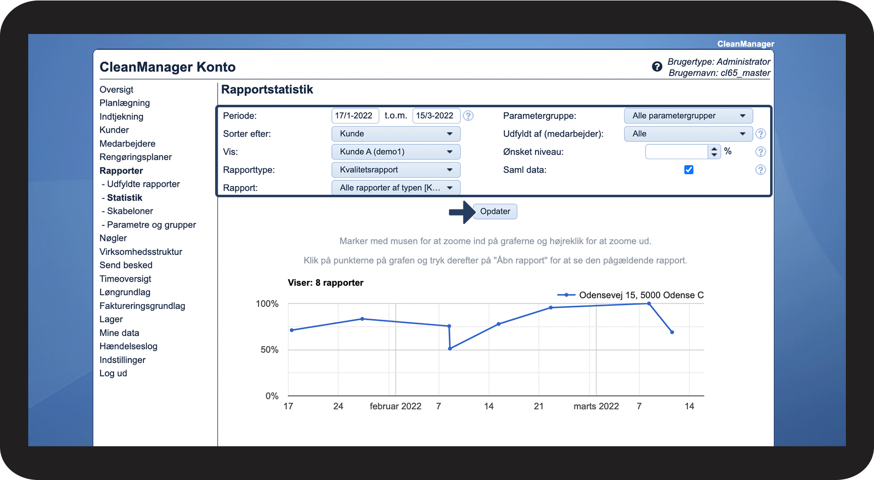Click the legend entry Odensevej 15, 5000 Odense C
The image size is (874, 480).
click(631, 295)
